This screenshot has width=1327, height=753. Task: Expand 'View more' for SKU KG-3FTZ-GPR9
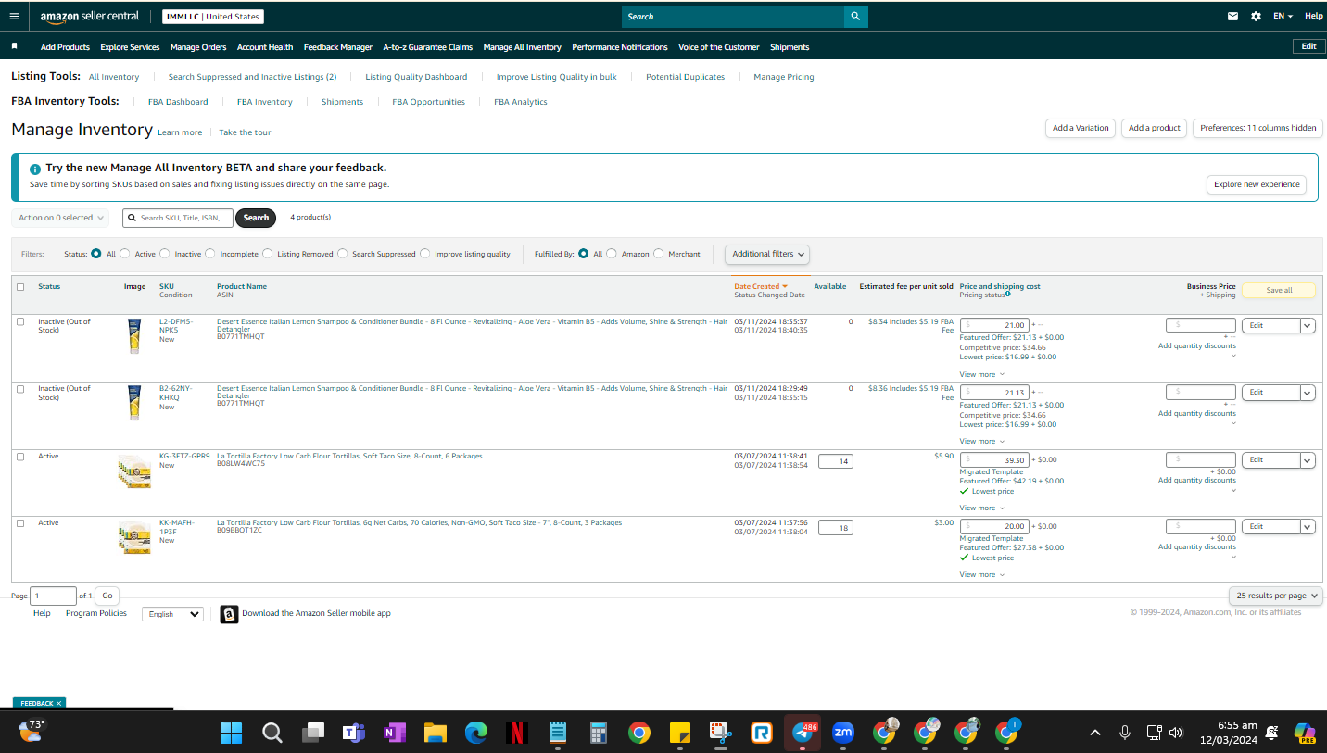pyautogui.click(x=982, y=508)
